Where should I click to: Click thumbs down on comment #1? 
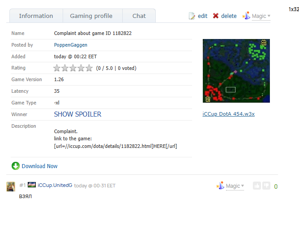click(266, 186)
